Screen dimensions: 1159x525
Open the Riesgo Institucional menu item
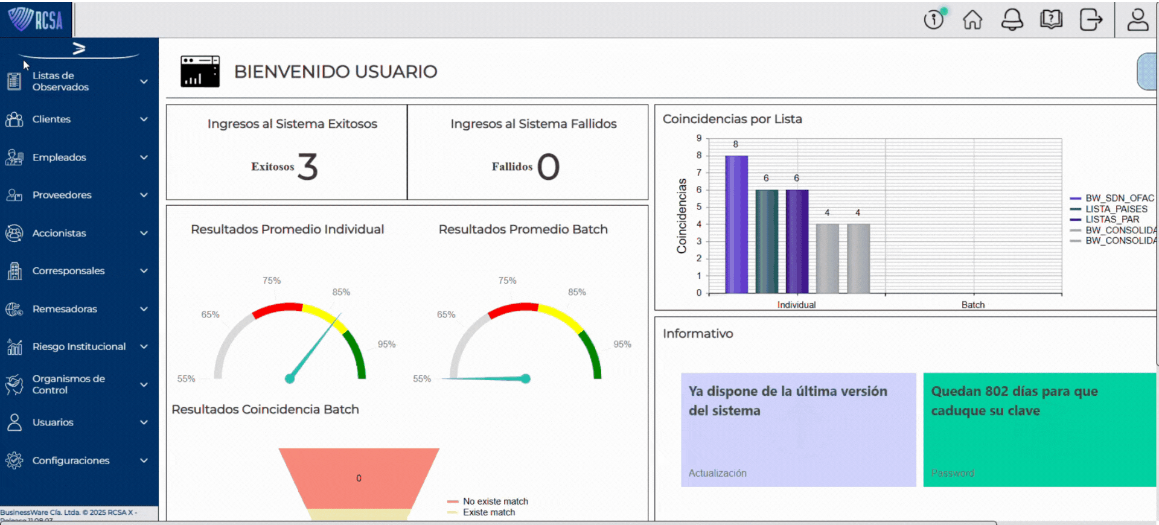coord(78,346)
